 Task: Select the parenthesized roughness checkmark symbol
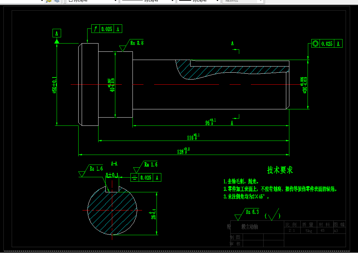tap(273, 215)
